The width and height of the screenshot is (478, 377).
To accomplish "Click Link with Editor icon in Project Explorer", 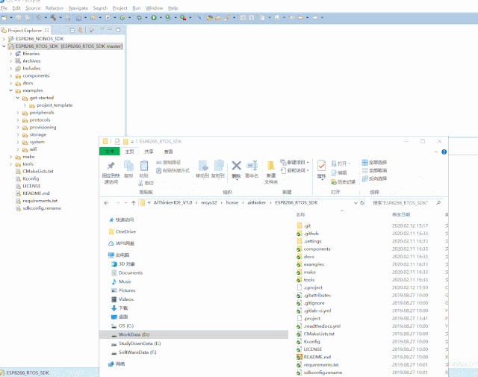I will click(80, 30).
